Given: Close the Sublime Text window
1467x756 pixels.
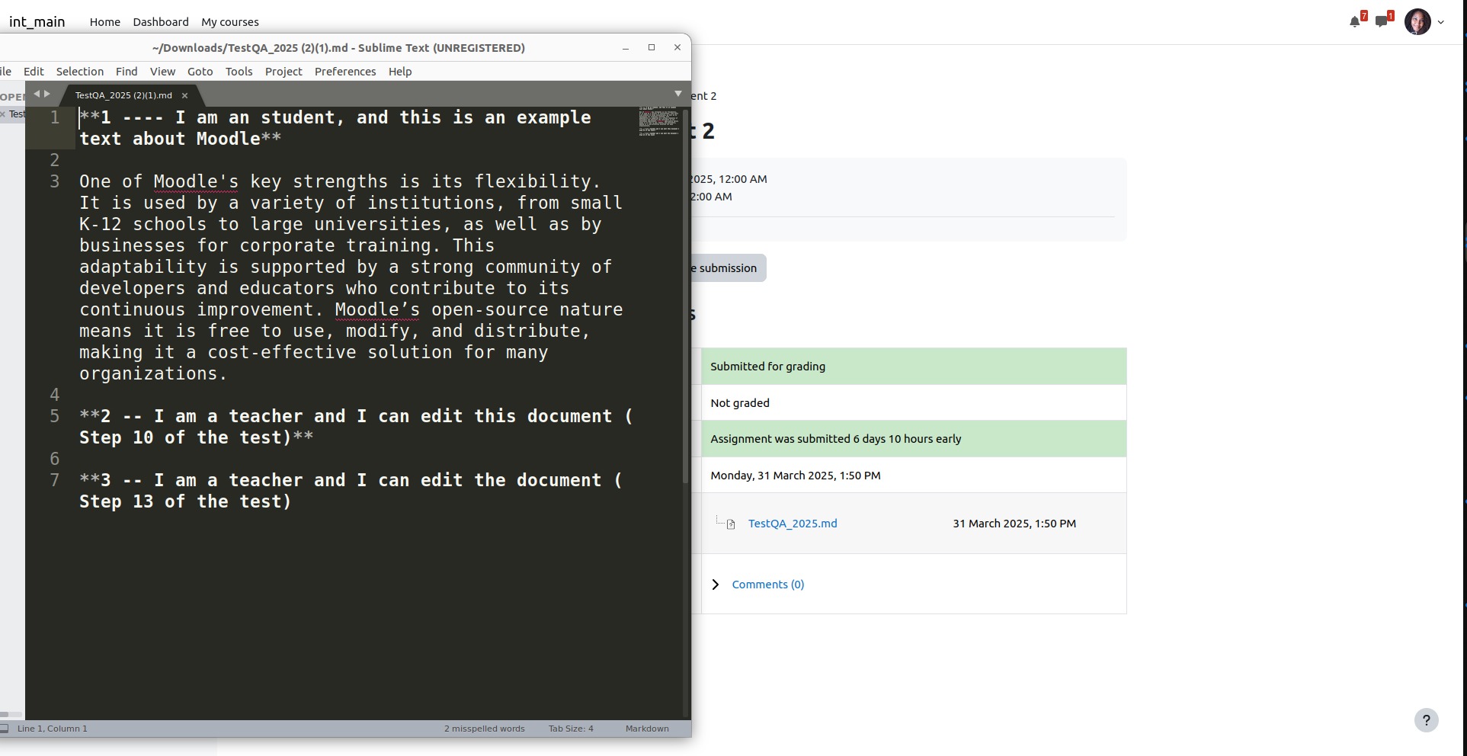Looking at the screenshot, I should point(677,47).
